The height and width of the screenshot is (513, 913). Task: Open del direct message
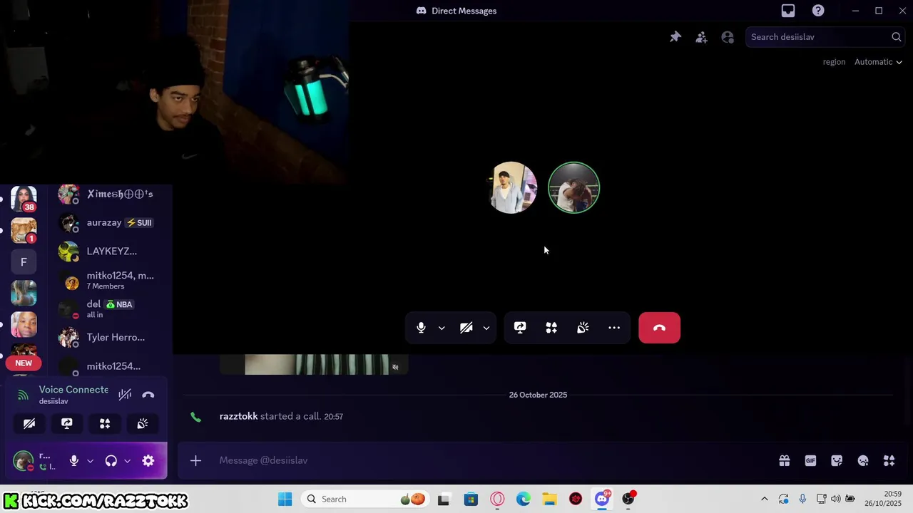111,309
